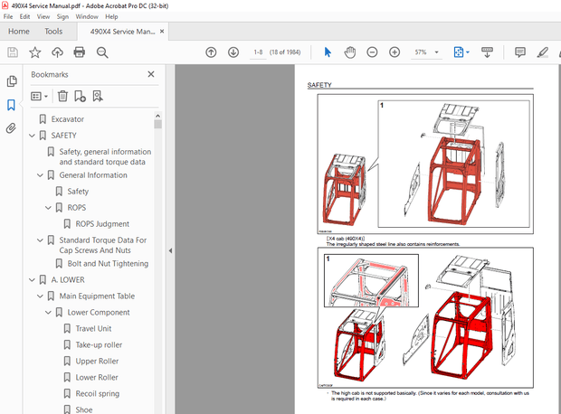Click the scrolling mode read icon
561x414 pixels.
pos(487,52)
